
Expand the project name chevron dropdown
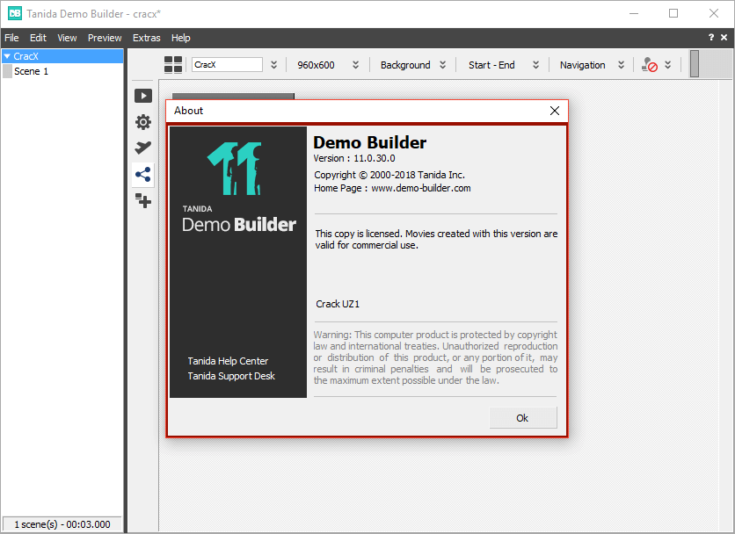(x=274, y=65)
